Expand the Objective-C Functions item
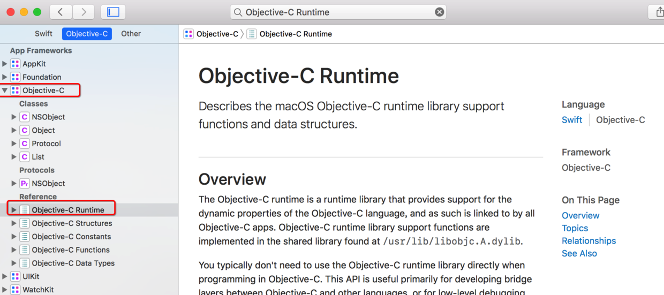 point(14,250)
